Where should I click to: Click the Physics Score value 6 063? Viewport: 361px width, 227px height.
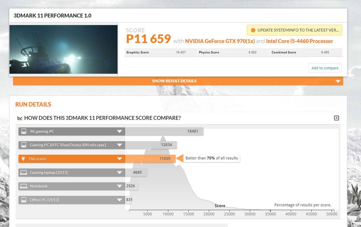252,52
